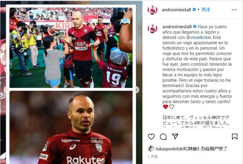The width and height of the screenshot is (243, 164).
Task: Click the 1 天前 post timestamp
Action: 153,157
